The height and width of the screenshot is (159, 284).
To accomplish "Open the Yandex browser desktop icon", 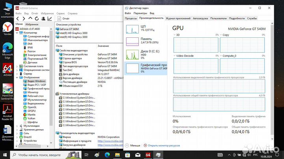I will 7,29.
